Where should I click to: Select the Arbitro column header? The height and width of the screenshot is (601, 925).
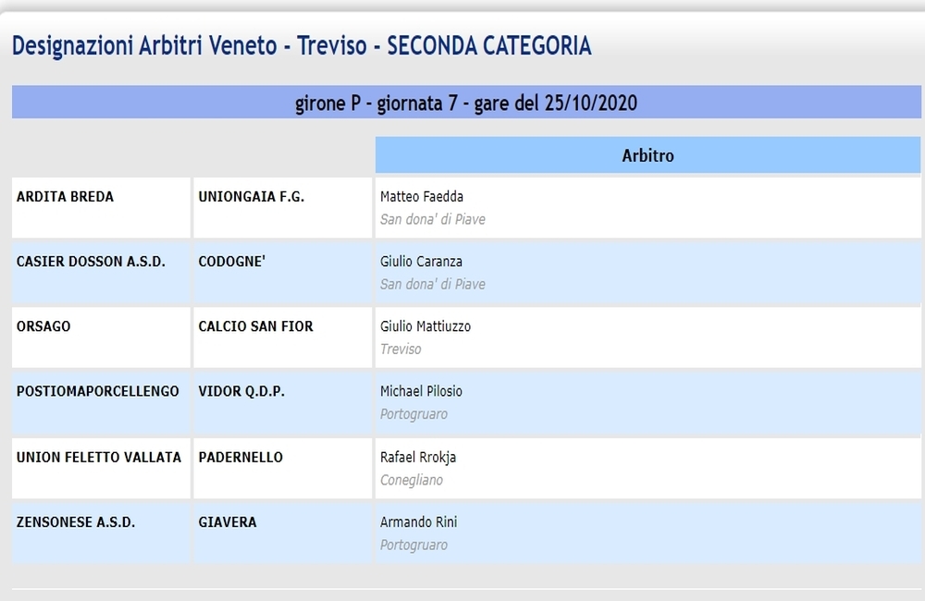(x=647, y=155)
